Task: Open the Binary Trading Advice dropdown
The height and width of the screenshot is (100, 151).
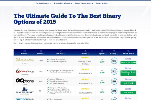Action: coord(84,3)
